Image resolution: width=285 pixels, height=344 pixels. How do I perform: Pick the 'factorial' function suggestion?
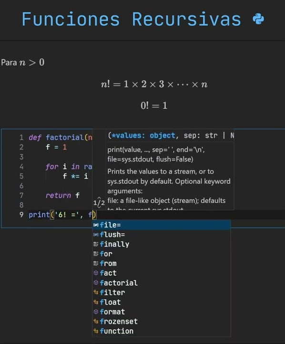(162, 283)
